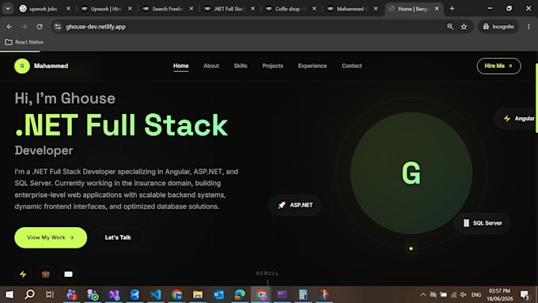
Task: Go to the Projects nav section
Action: [x=273, y=66]
